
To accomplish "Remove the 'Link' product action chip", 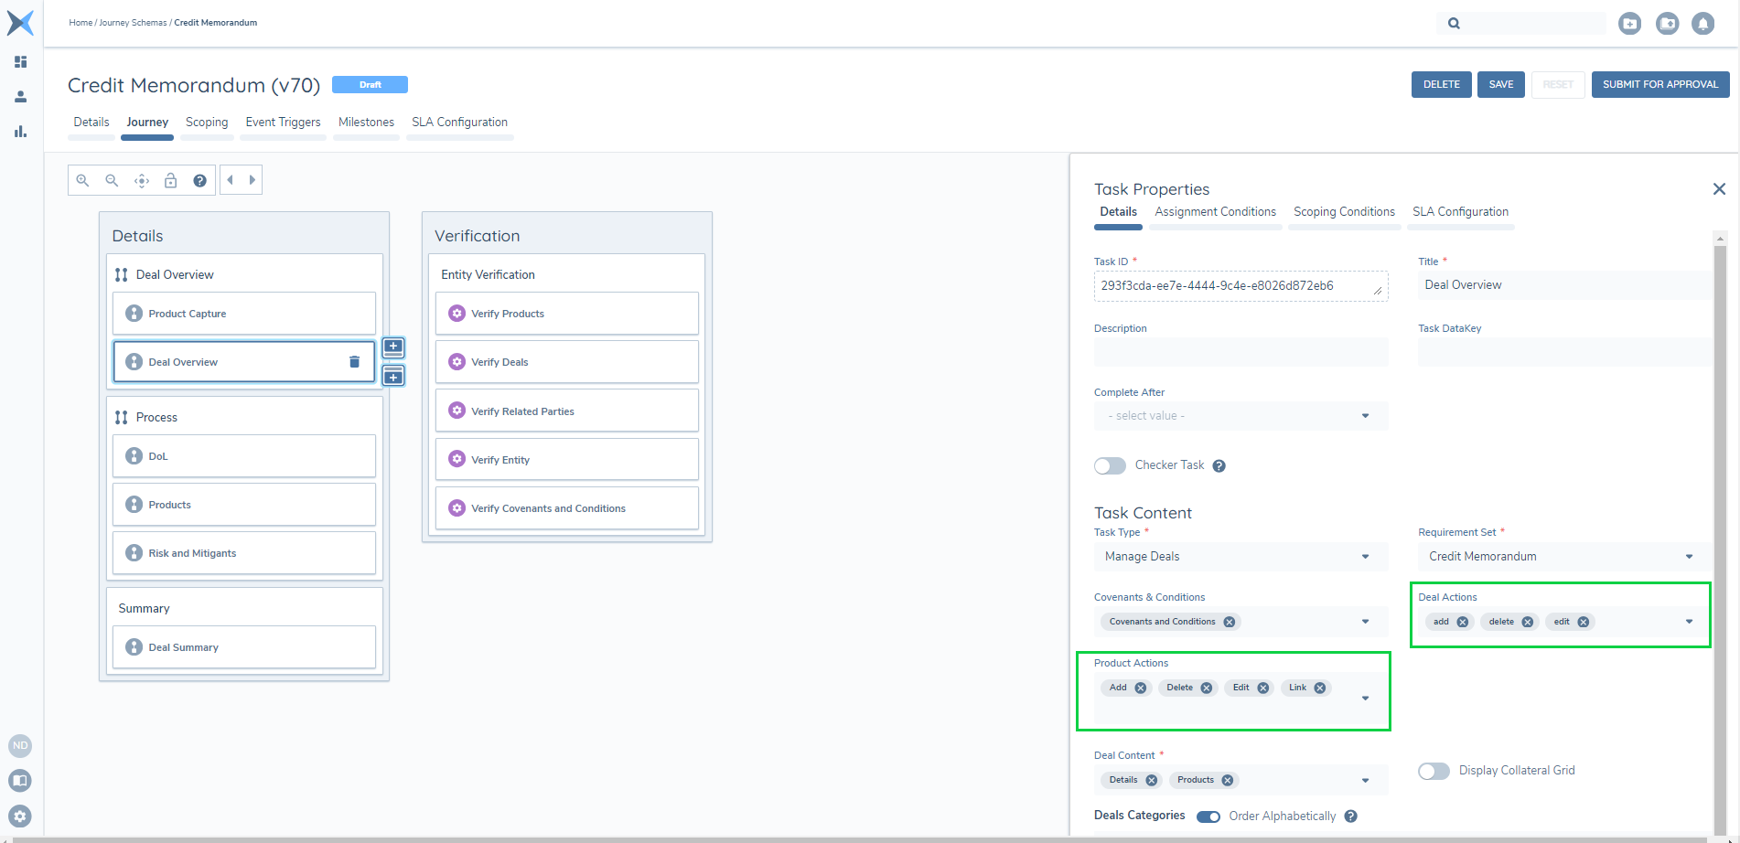I will pyautogui.click(x=1320, y=688).
